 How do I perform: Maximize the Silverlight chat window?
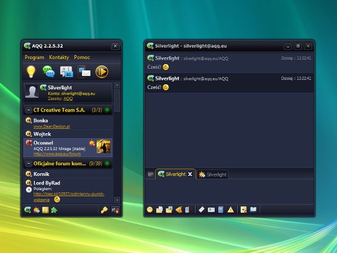tap(298, 46)
